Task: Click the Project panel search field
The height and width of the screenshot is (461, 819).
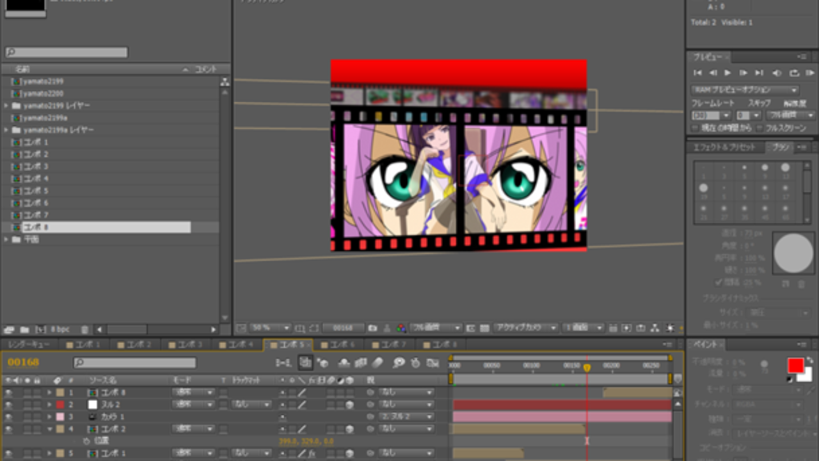Action: [x=67, y=53]
